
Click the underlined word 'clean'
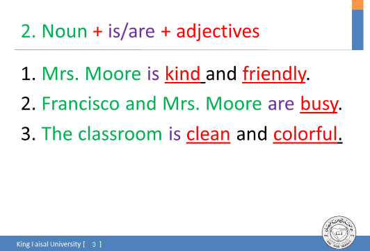click(x=208, y=134)
